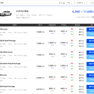
Task: Click 빠른문의 for 20i M Sport Package
Action: [90, 87]
